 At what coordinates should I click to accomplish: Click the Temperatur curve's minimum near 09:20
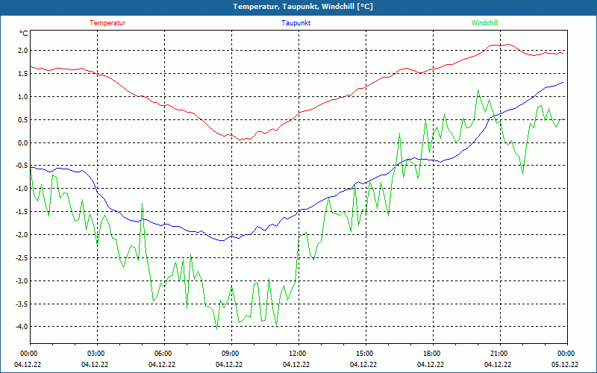[x=240, y=140]
